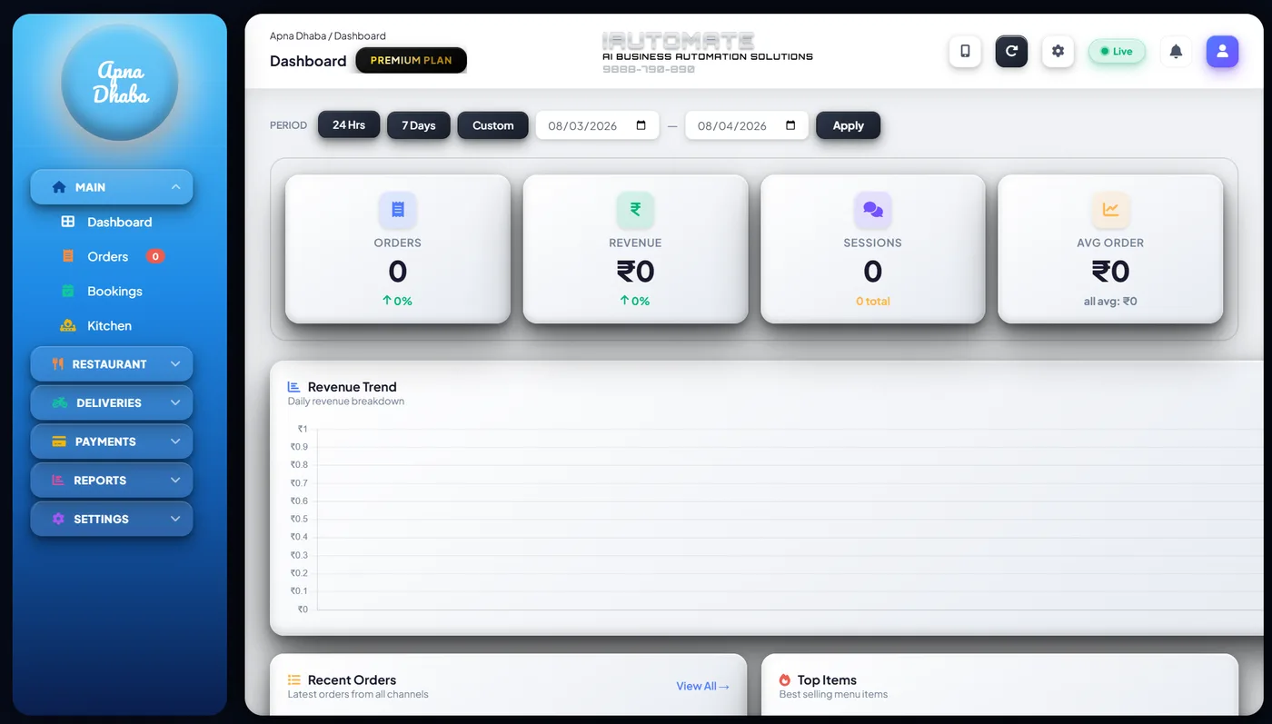Click the end date field 08/04/2026
This screenshot has height=724, width=1272.
point(747,125)
